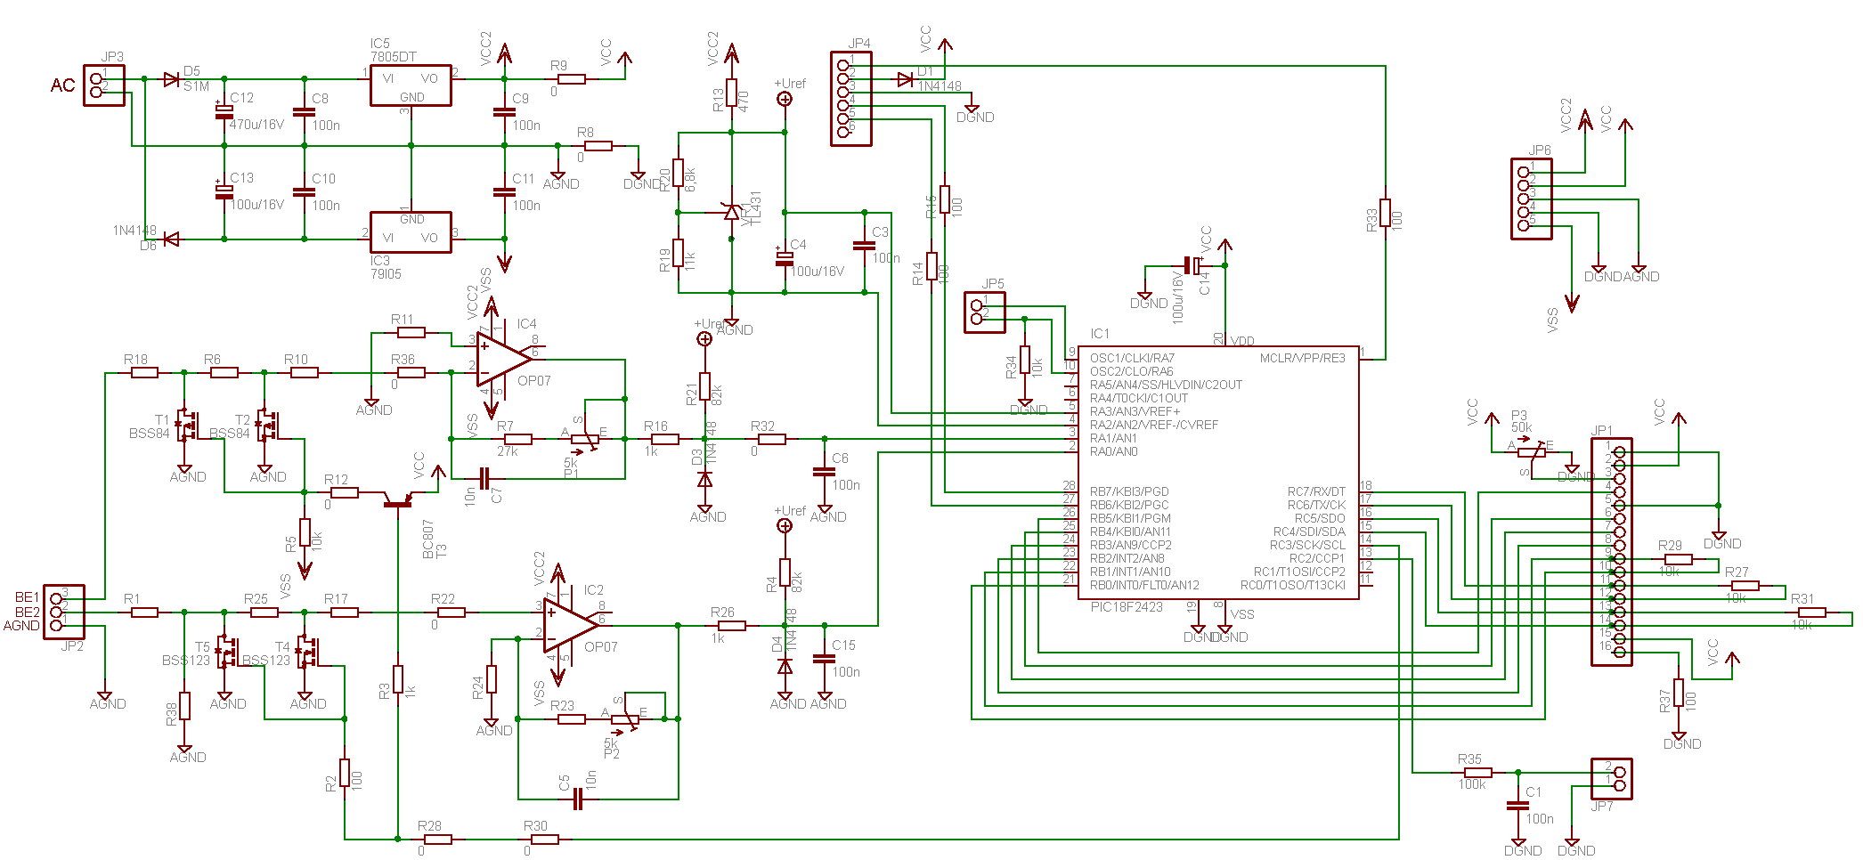Select the T3 BC807 transistor symbol

[x=398, y=500]
